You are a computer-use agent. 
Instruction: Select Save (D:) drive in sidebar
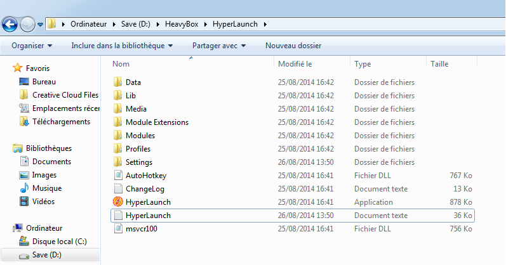pos(47,255)
